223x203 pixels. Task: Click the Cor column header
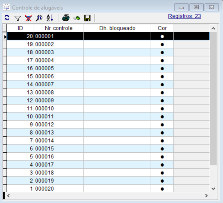pyautogui.click(x=162, y=28)
